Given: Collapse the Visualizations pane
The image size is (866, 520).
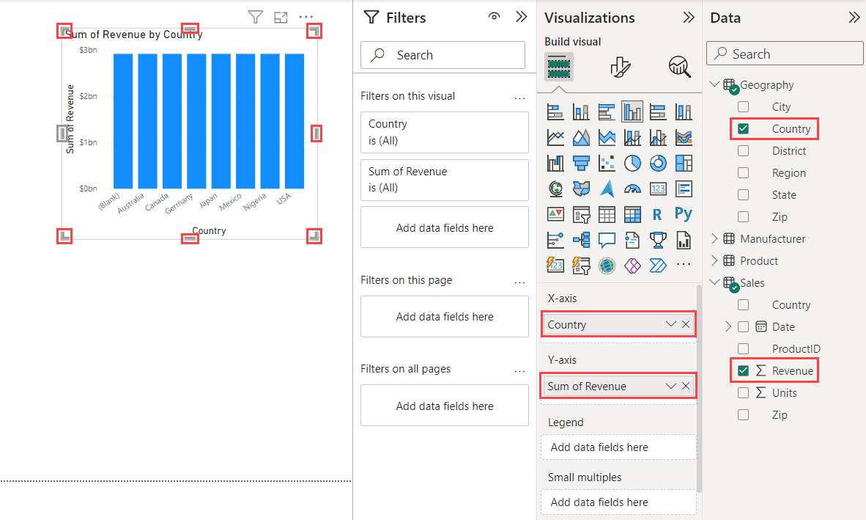Looking at the screenshot, I should tap(688, 17).
